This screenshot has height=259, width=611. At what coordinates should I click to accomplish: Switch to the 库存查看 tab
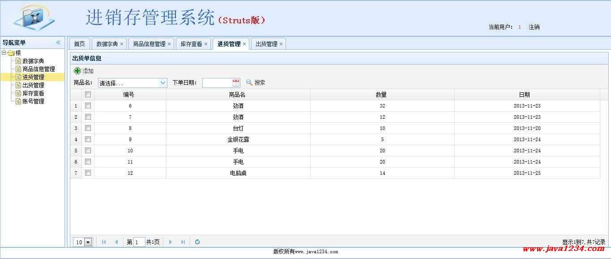pos(191,44)
